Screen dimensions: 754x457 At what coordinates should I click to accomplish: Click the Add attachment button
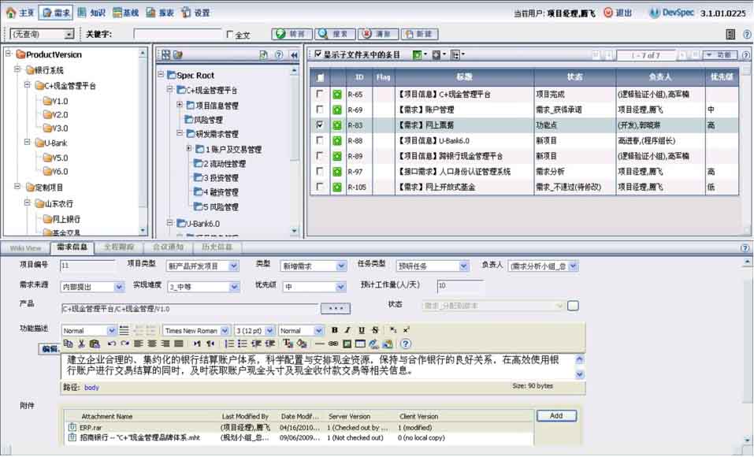tap(556, 415)
